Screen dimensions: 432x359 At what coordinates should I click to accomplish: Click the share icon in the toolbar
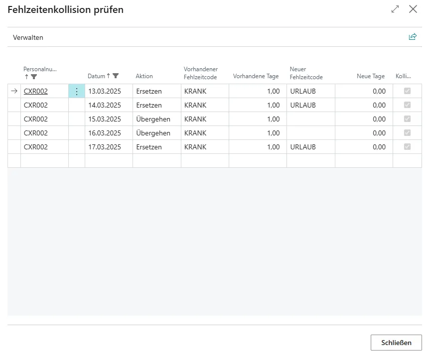tap(412, 37)
